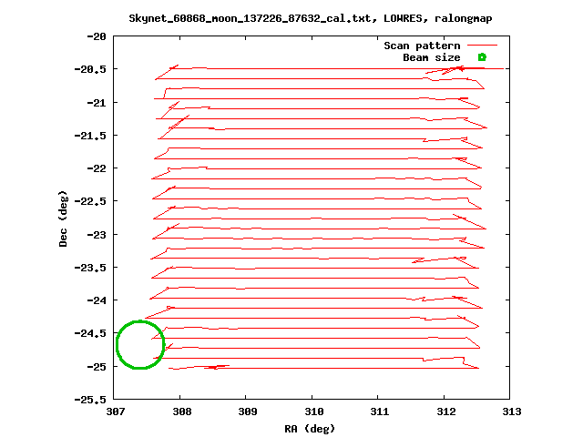The image size is (583, 437).
Task: Click the -25 Dec tick label
Action: pos(97,367)
